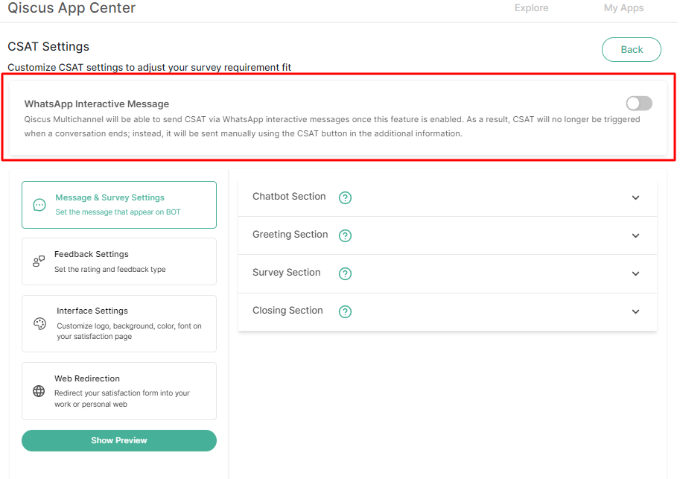Click the Interface Settings palette icon
This screenshot has height=479, width=680.
(x=40, y=323)
